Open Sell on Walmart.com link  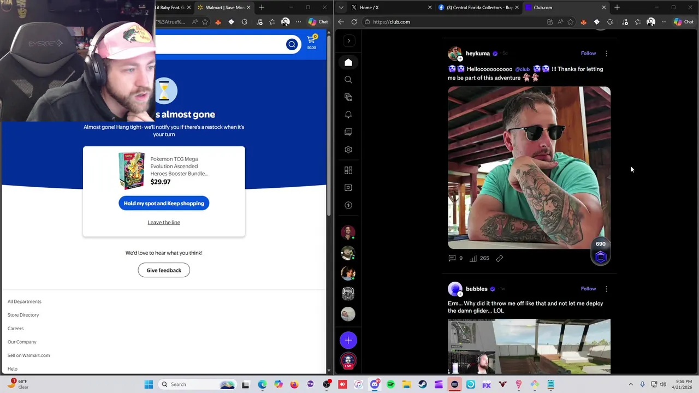click(28, 355)
